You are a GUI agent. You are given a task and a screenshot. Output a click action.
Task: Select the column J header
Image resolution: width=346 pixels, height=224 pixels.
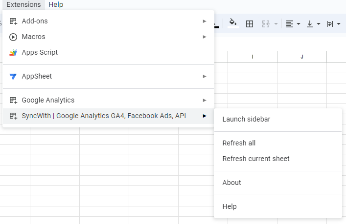pos(302,57)
